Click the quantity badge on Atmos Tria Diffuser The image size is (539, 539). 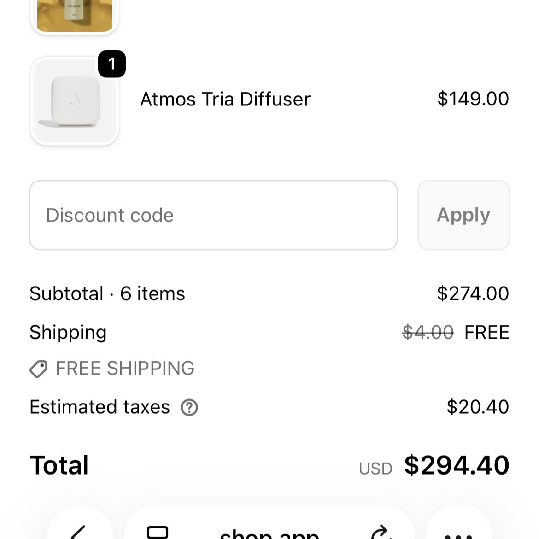coord(112,64)
